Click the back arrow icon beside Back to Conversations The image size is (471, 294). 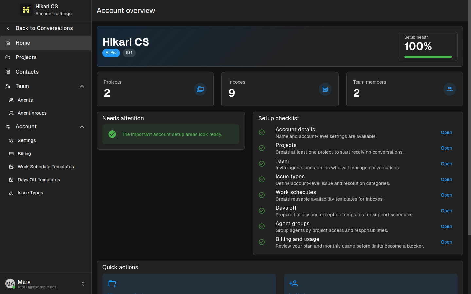click(x=8, y=28)
